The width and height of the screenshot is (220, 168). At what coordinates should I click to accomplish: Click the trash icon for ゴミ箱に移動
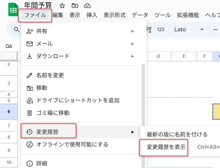[30, 113]
